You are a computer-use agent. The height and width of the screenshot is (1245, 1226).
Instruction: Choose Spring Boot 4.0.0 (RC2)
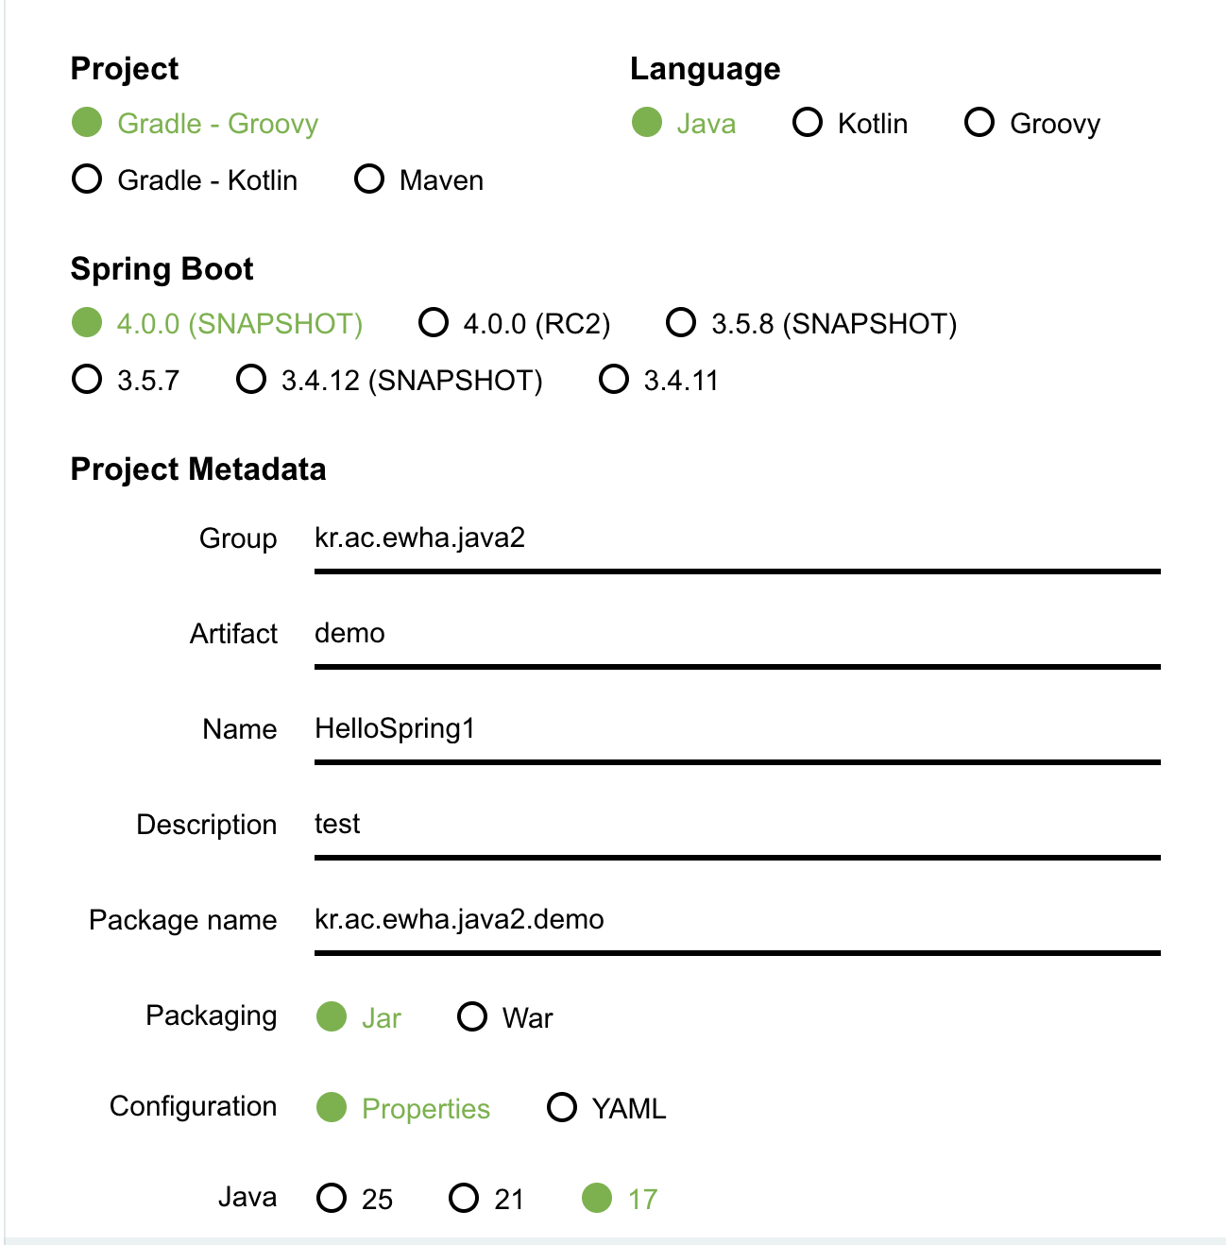(434, 323)
